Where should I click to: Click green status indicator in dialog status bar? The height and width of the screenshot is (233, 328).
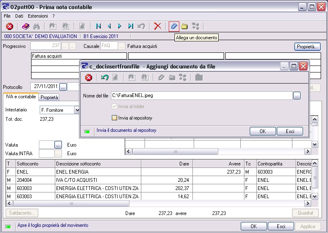87,131
